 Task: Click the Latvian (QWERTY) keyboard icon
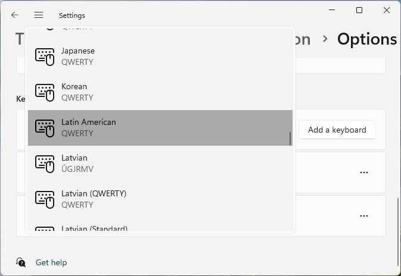[x=45, y=199]
